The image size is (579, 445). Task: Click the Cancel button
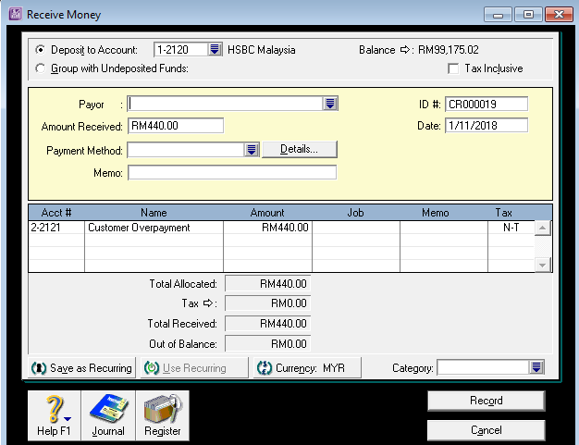[x=486, y=430]
